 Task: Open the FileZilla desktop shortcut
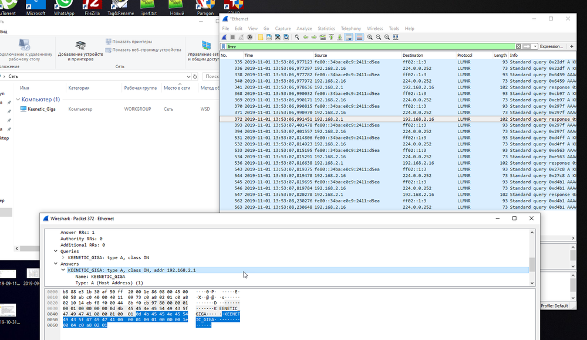92,8
